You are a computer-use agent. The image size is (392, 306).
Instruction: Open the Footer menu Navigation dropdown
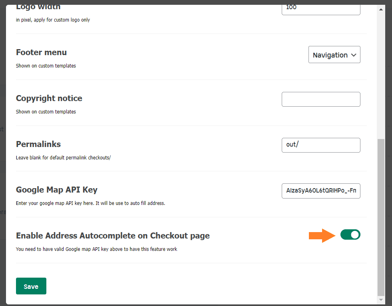coord(334,54)
